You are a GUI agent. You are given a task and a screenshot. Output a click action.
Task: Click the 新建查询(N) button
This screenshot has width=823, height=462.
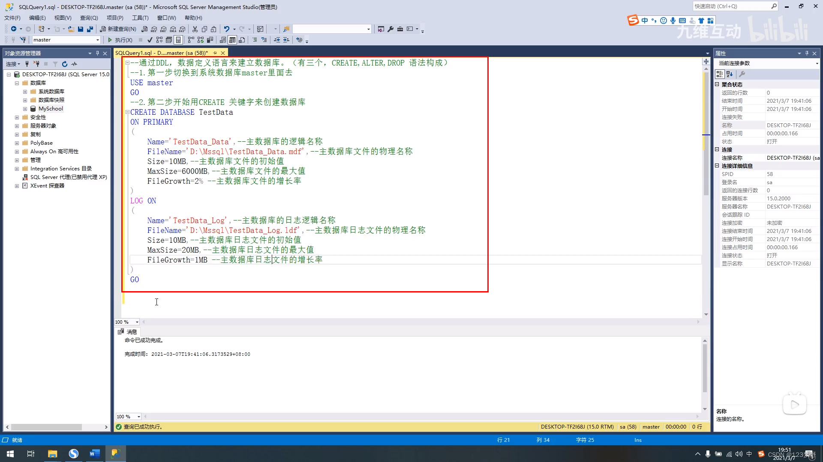click(118, 29)
